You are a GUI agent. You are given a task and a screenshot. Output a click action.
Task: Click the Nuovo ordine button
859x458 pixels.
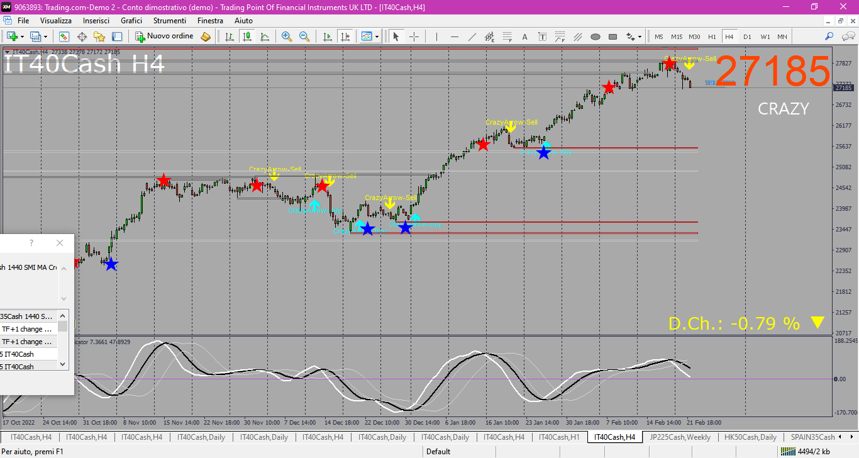tap(164, 36)
